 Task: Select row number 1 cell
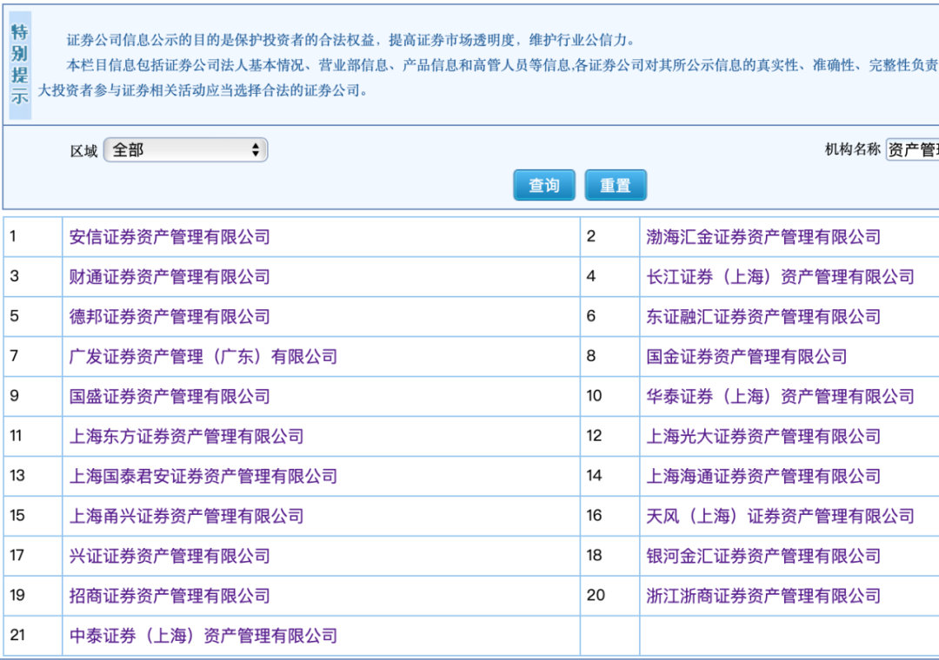click(x=33, y=237)
